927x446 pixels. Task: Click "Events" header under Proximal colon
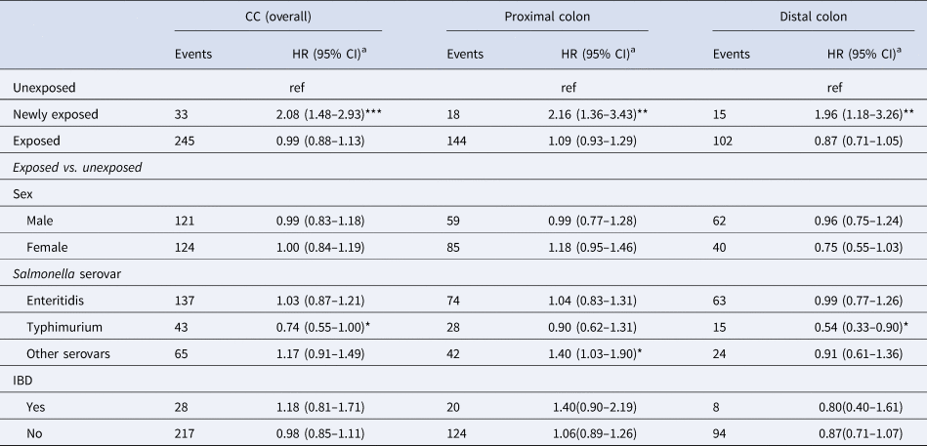click(x=465, y=54)
